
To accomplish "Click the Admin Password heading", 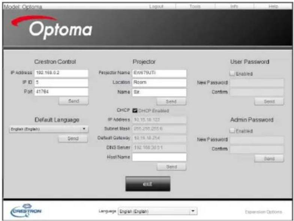I will click(252, 120).
